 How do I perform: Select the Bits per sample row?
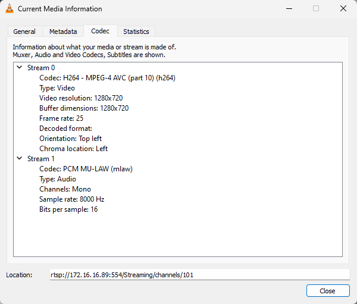click(x=68, y=209)
